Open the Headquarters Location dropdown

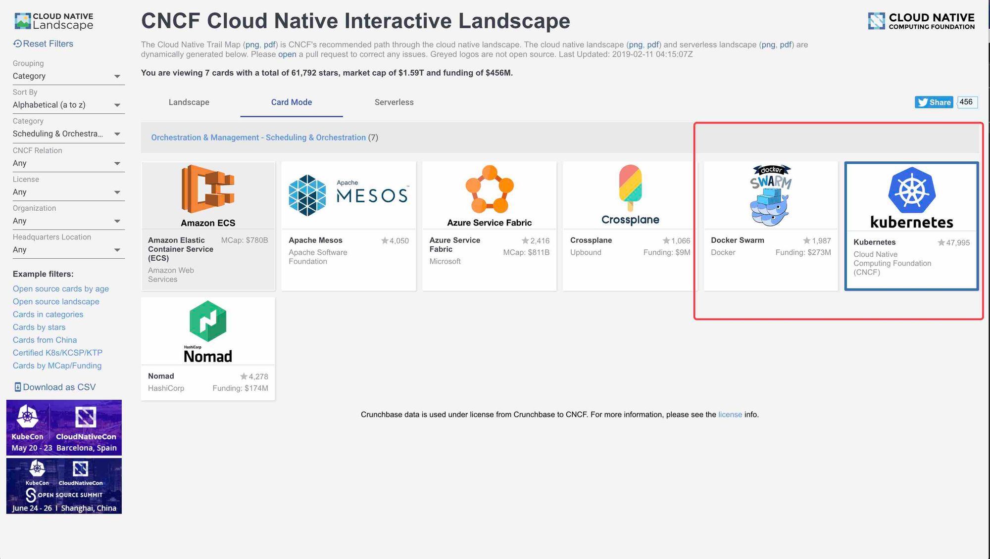(x=67, y=250)
